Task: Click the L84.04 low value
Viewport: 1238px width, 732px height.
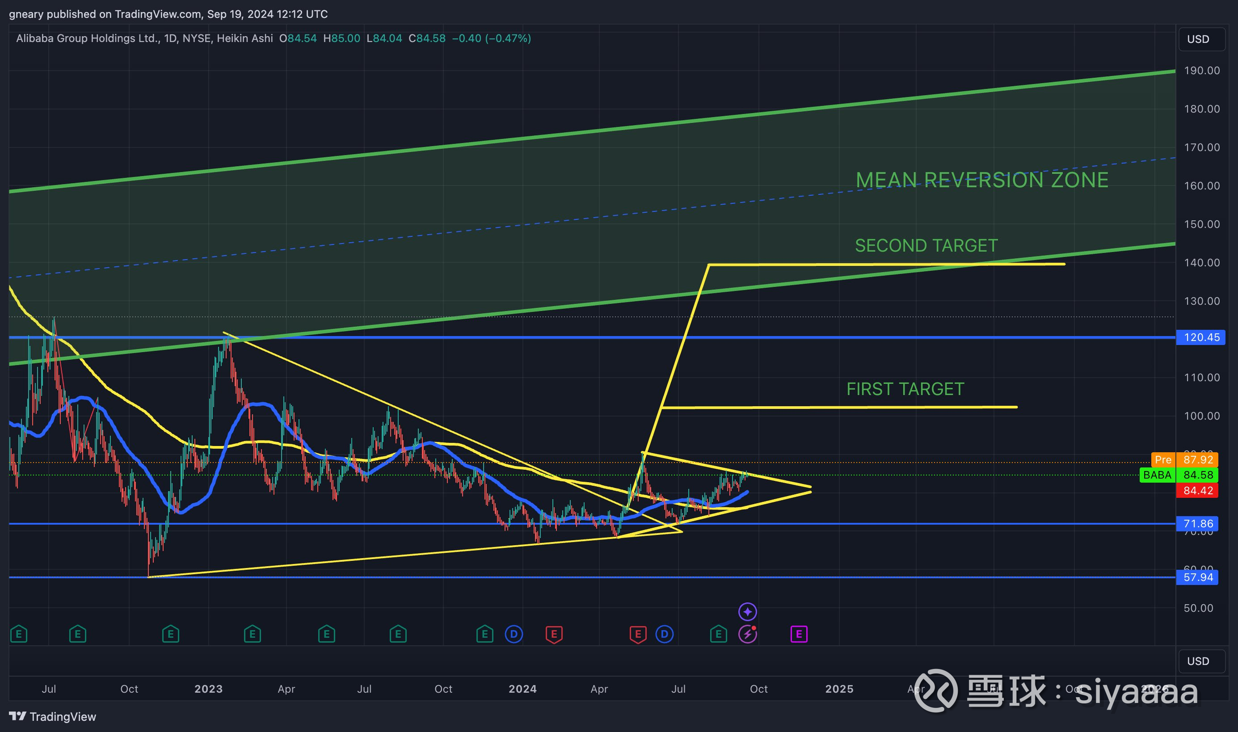Action: (384, 38)
